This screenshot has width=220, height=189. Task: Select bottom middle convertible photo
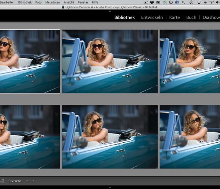click(x=110, y=137)
